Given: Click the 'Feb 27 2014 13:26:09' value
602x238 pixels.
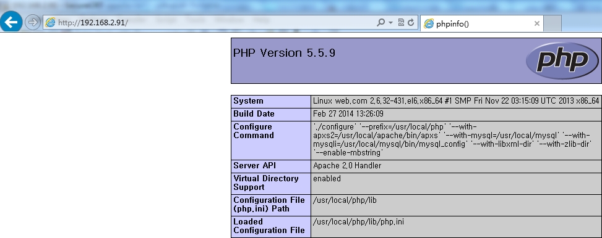Looking at the screenshot, I should coord(348,114).
